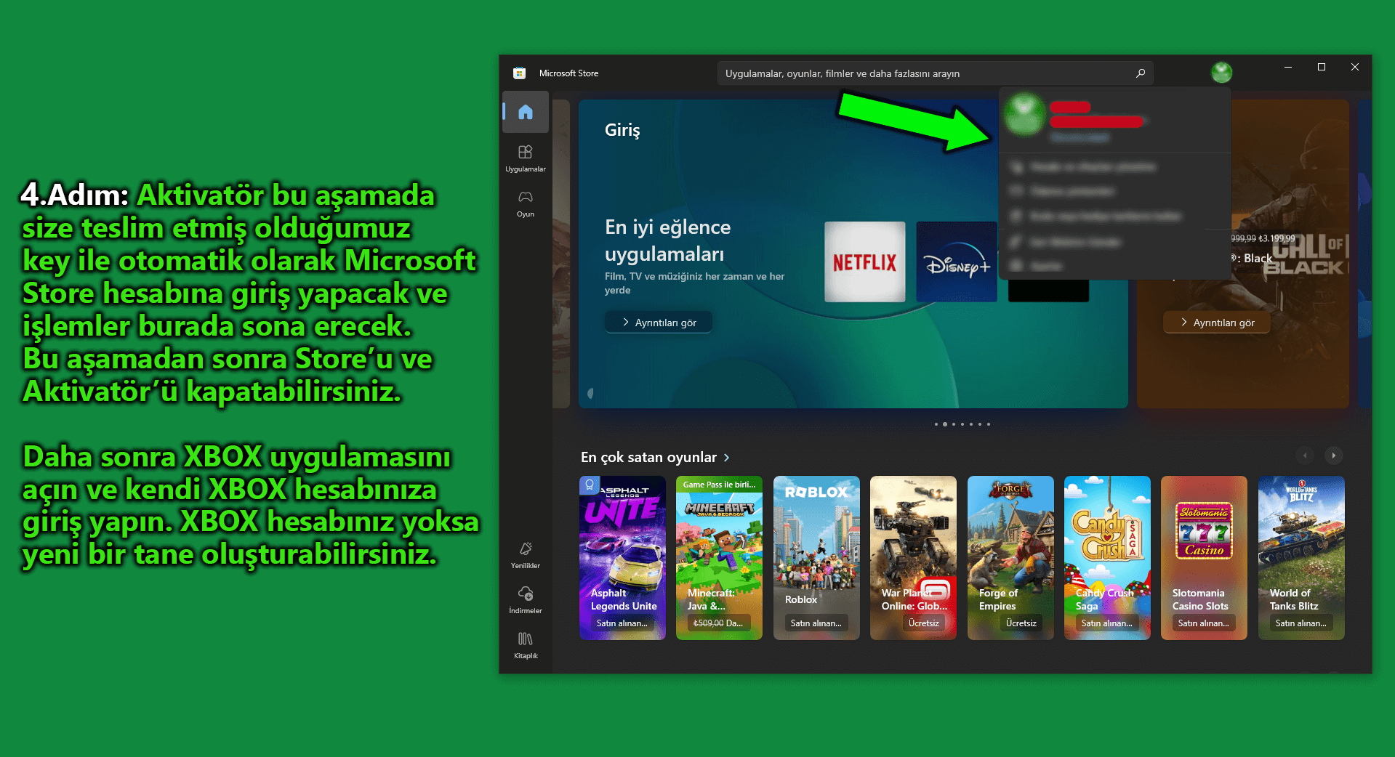Open Kitaplık library icon
Screen dimensions: 1395x757
[x=525, y=644]
